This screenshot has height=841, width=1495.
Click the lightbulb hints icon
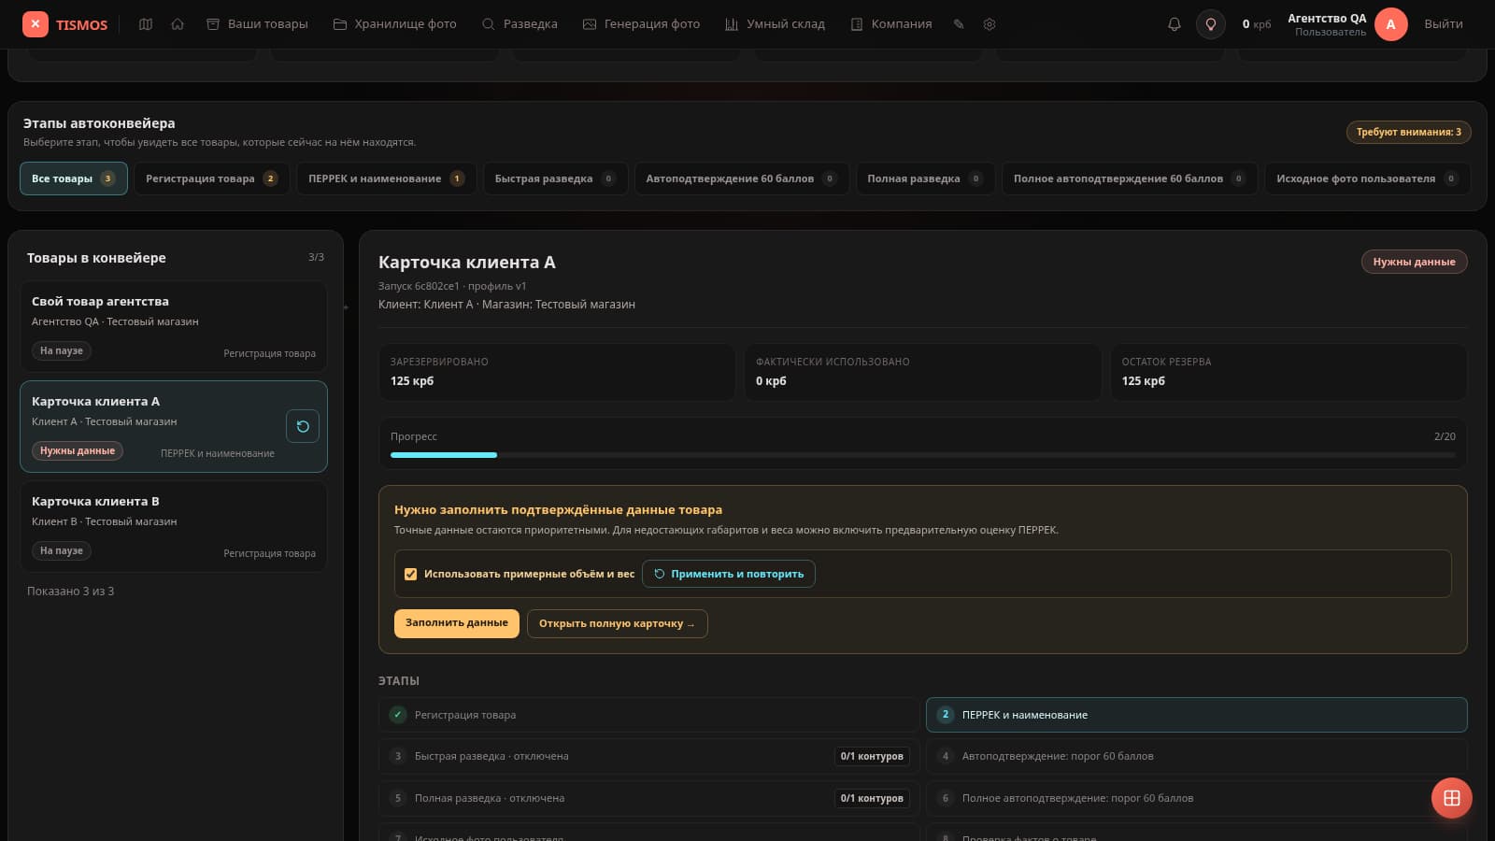coord(1211,24)
